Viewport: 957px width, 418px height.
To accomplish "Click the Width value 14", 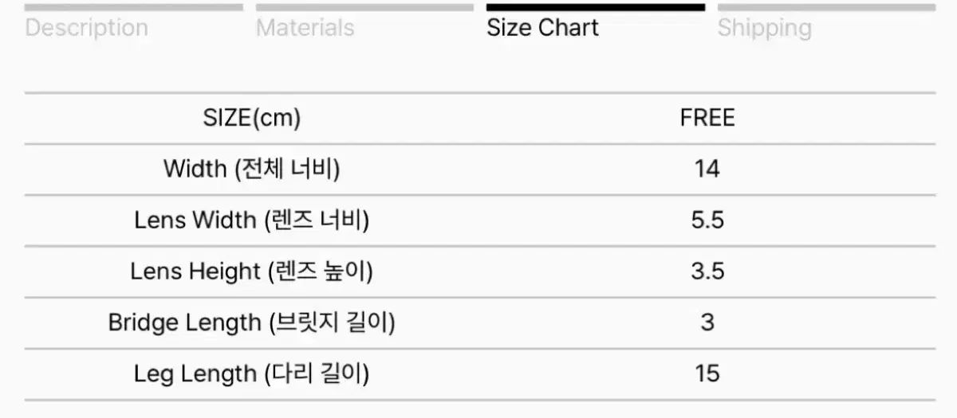I will [x=707, y=169].
